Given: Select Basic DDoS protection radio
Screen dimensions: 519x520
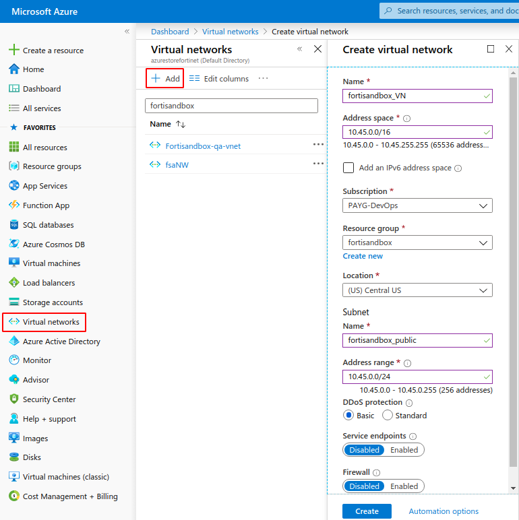Looking at the screenshot, I should (348, 415).
